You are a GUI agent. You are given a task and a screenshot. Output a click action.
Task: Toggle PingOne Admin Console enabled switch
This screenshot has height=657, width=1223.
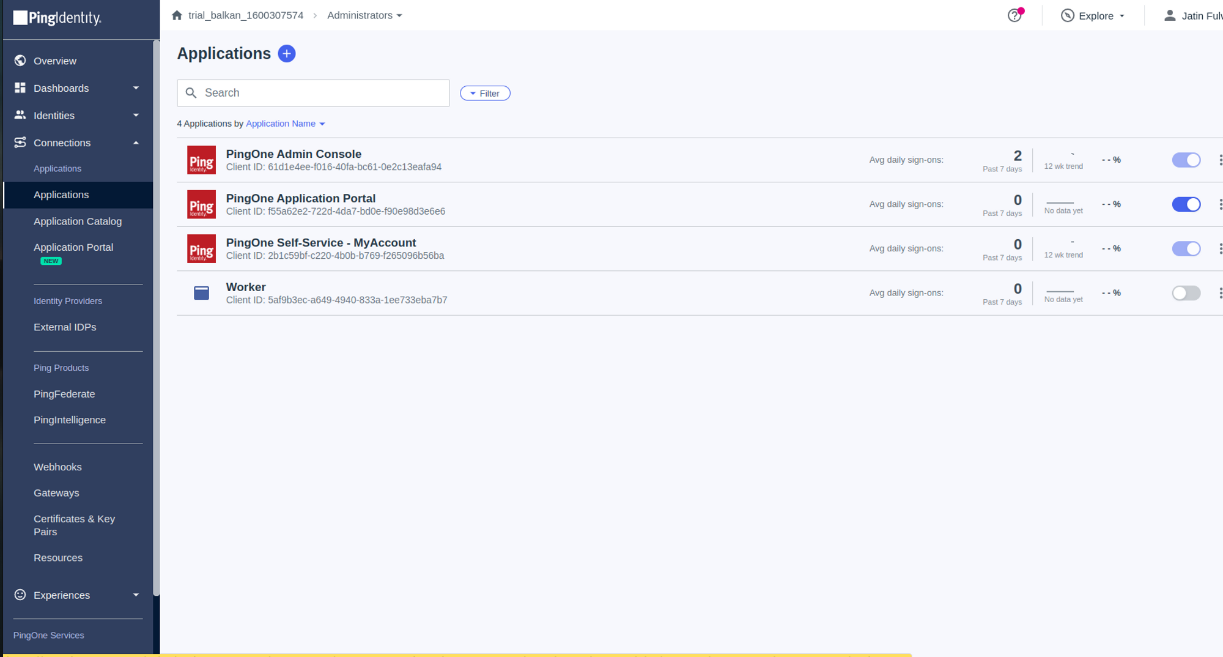1186,160
